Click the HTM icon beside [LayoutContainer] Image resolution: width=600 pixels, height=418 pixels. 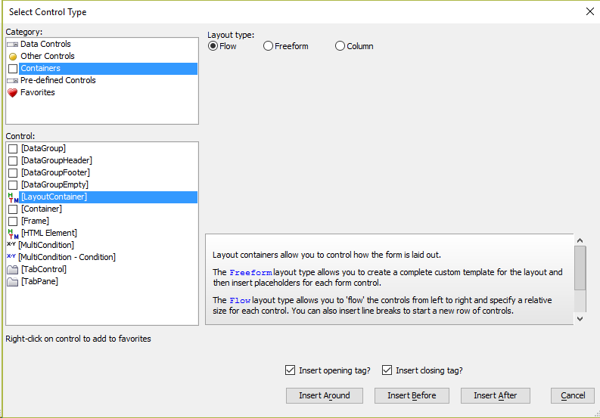click(x=13, y=197)
